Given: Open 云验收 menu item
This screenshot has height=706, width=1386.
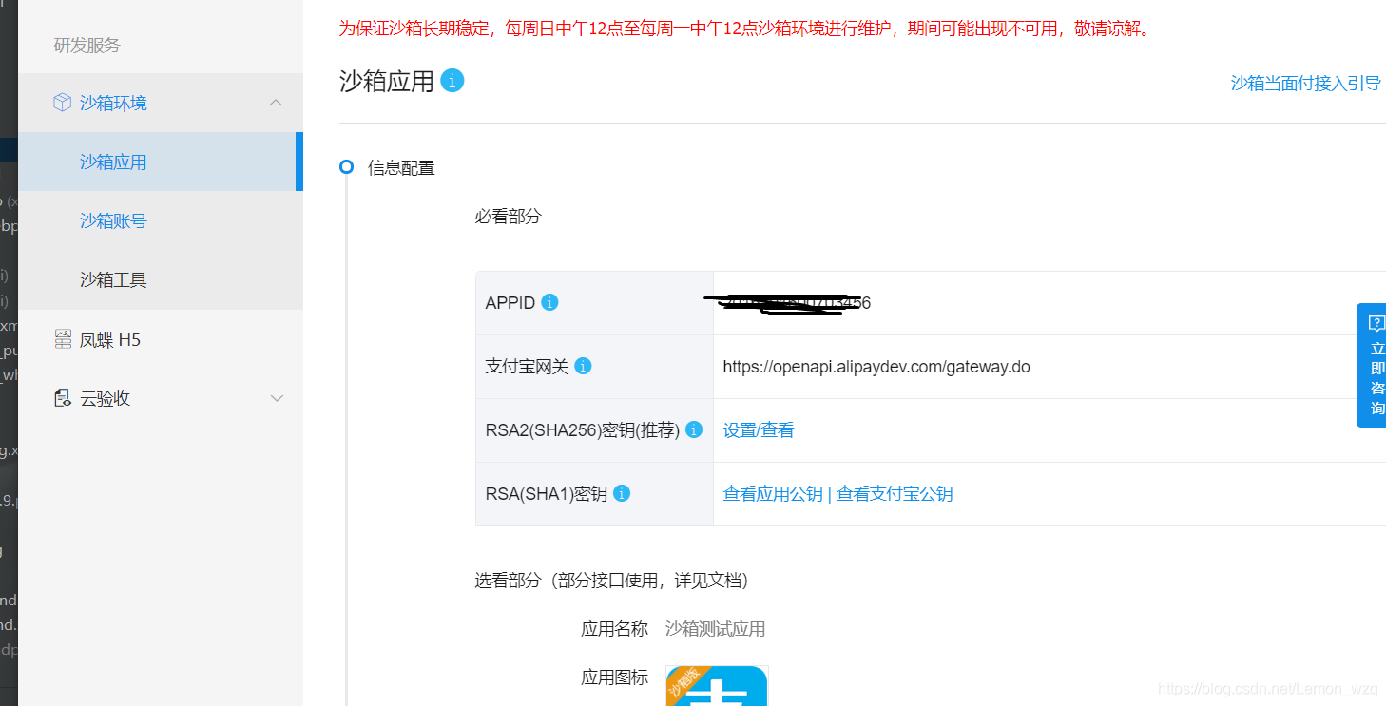Looking at the screenshot, I should (161, 398).
